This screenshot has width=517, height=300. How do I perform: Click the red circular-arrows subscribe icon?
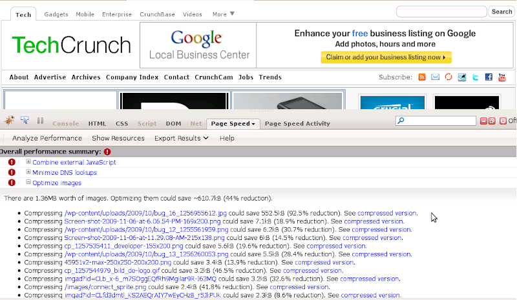(448, 77)
